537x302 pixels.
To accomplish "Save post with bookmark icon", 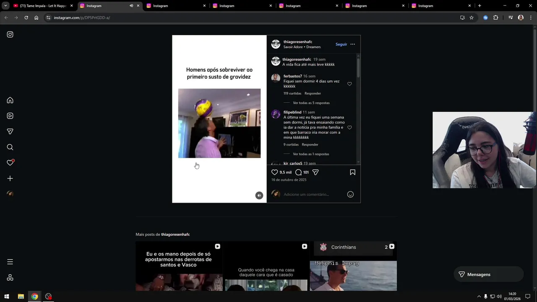I will click(352, 172).
